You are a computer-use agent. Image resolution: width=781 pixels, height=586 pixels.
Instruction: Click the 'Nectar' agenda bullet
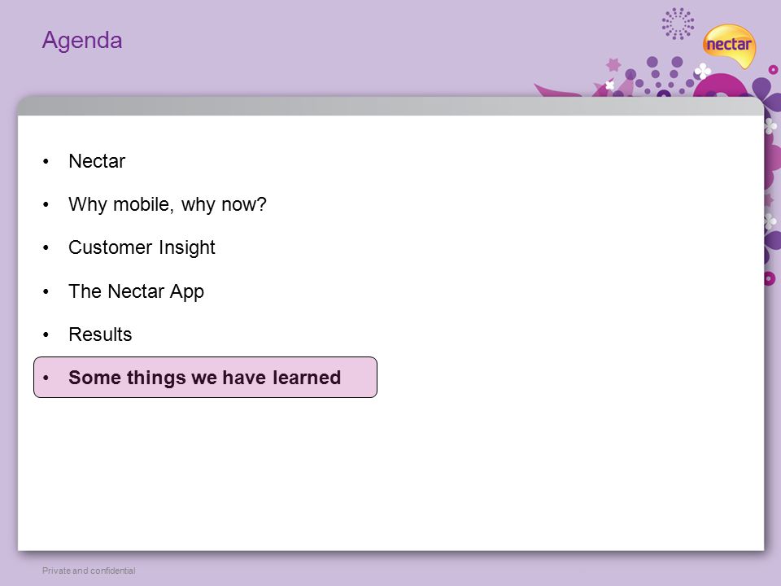coord(97,161)
